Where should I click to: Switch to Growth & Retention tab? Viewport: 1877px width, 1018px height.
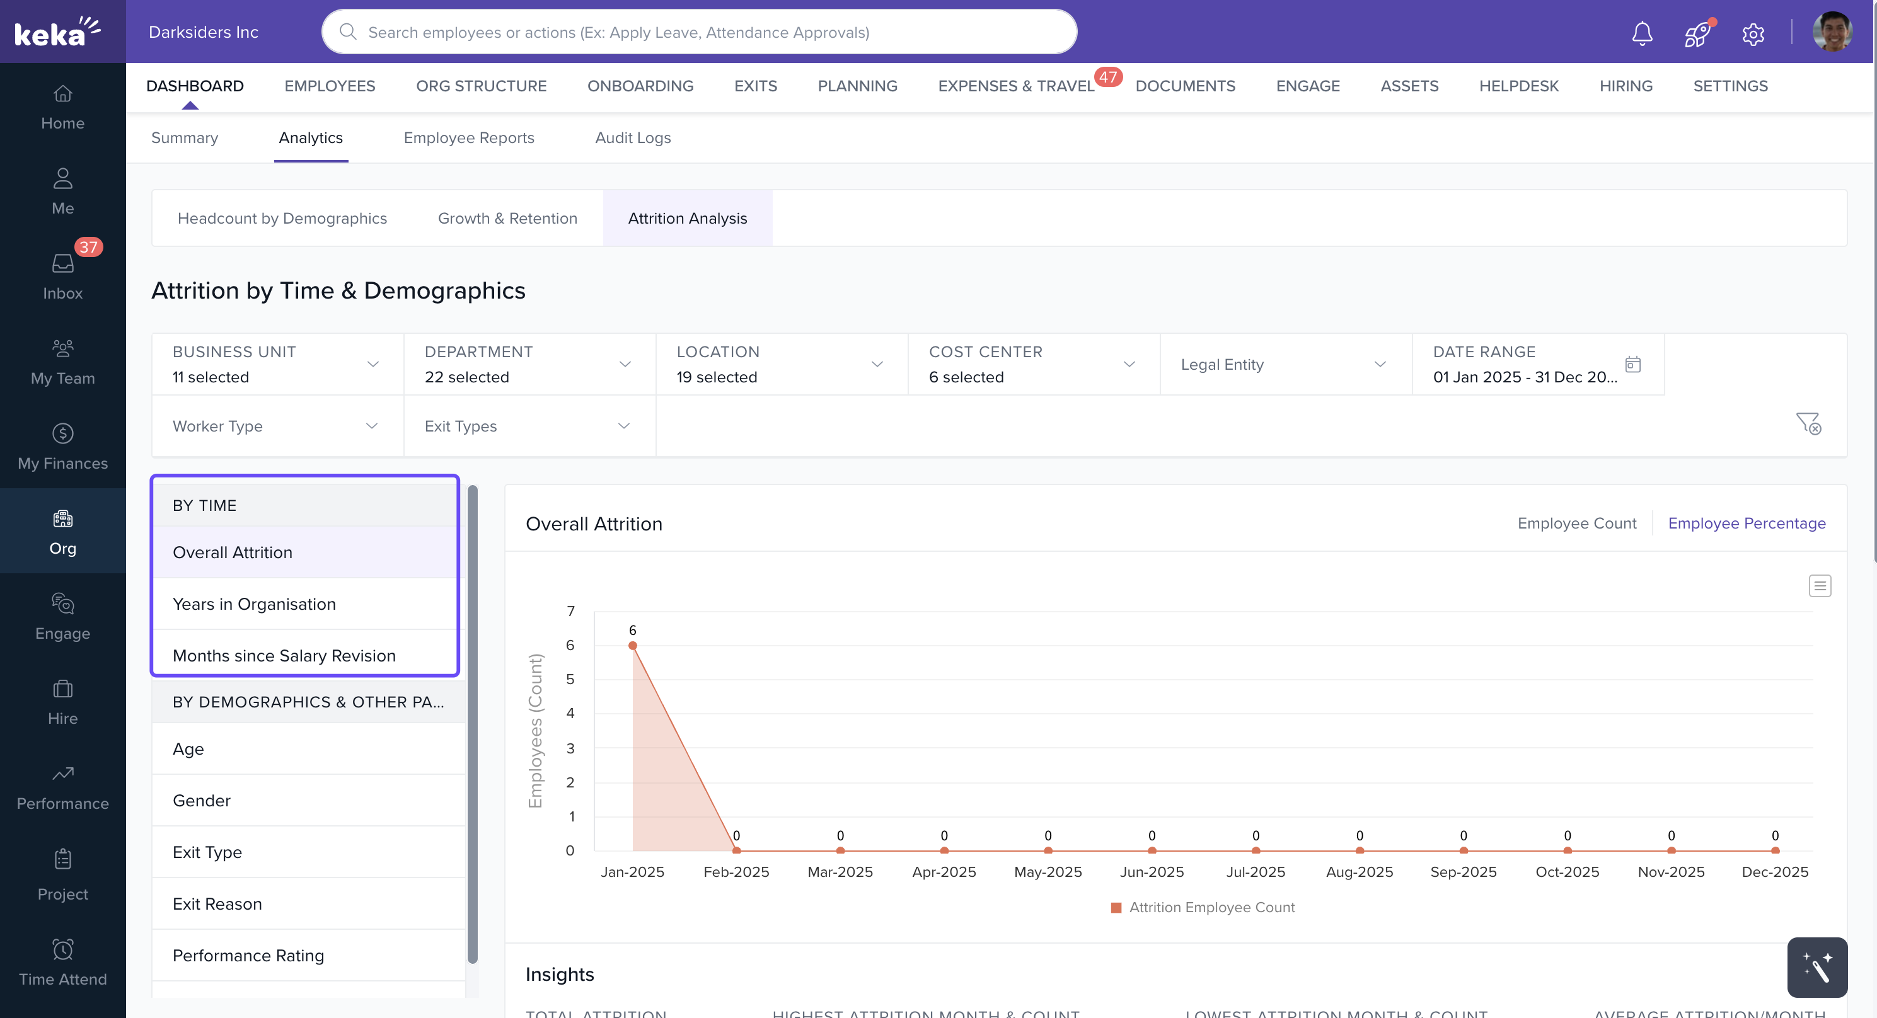click(507, 219)
